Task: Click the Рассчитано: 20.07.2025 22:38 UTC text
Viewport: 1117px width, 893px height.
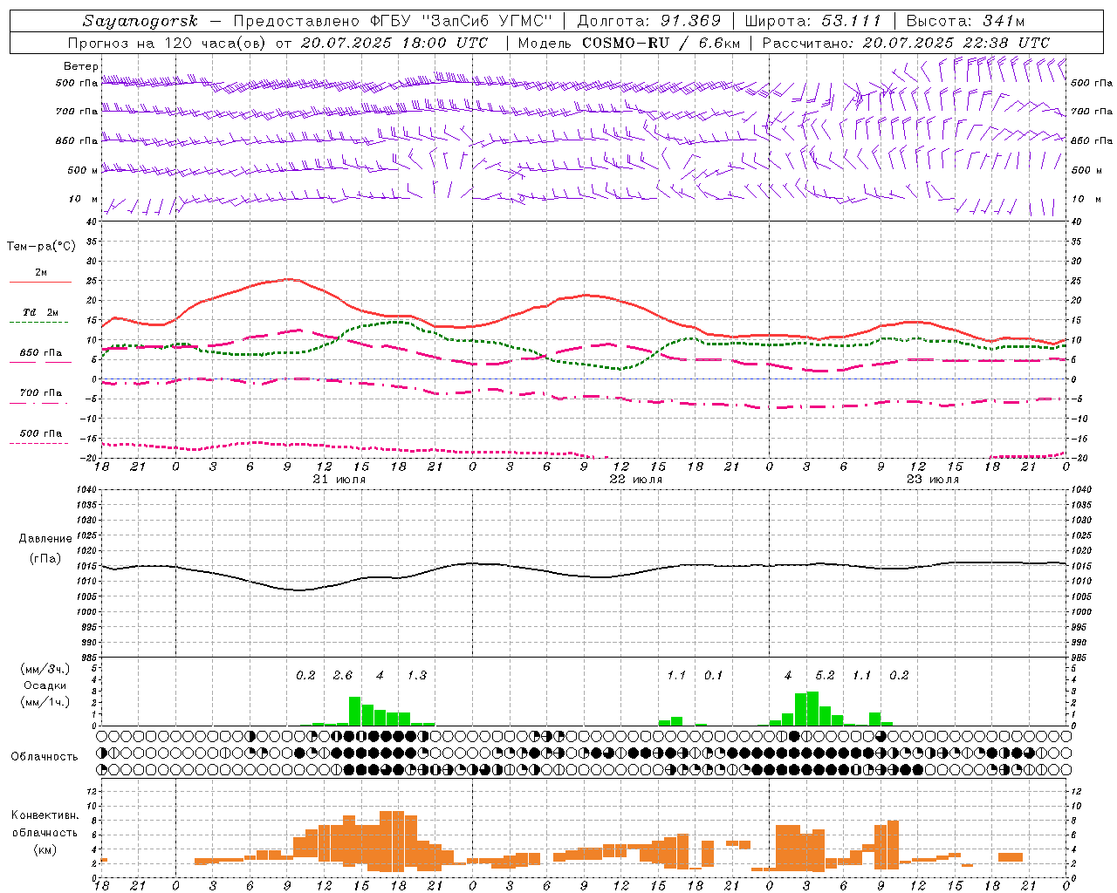Action: (x=906, y=43)
